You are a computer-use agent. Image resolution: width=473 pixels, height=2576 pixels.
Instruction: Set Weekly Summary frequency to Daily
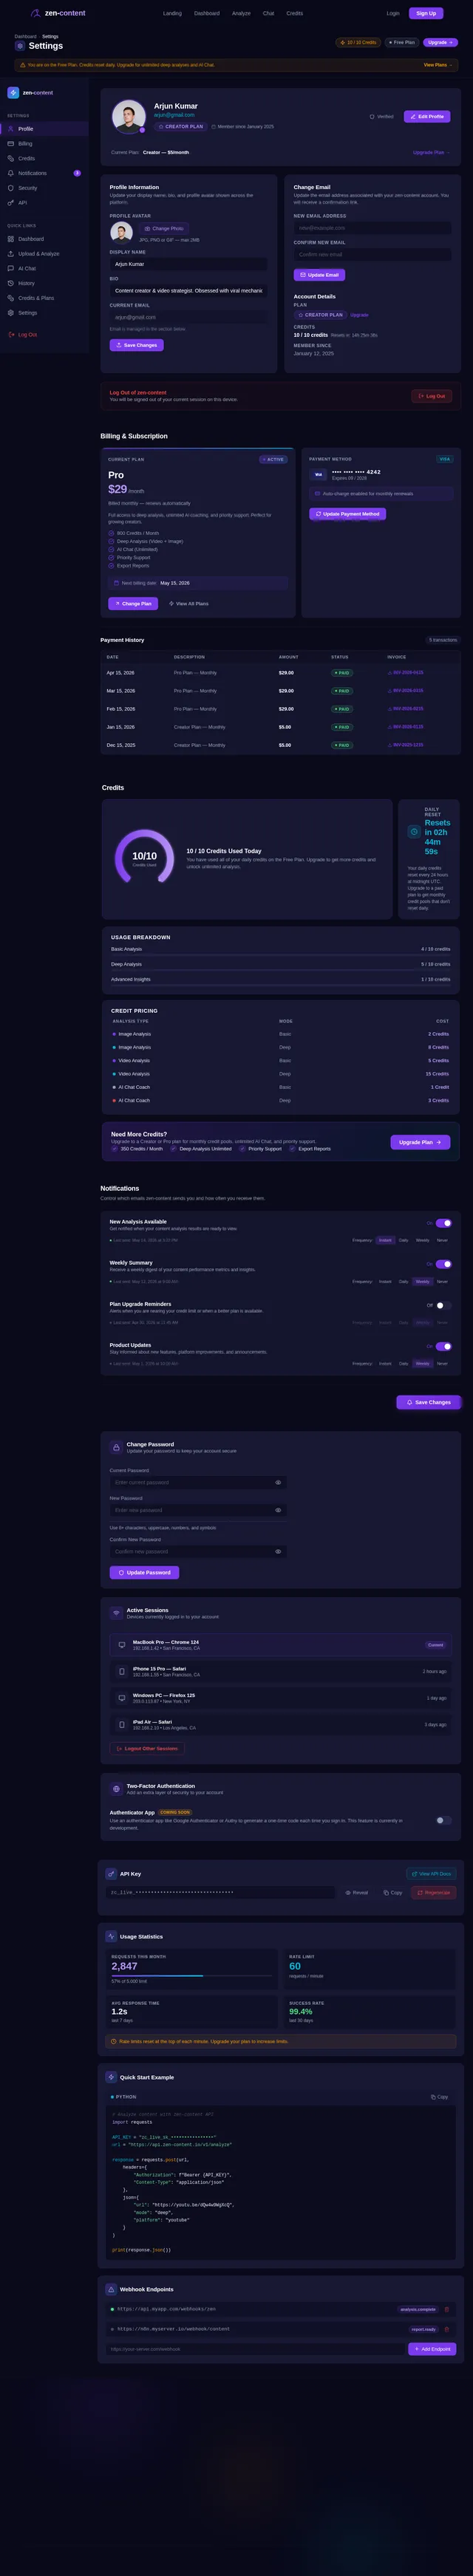(x=404, y=1281)
